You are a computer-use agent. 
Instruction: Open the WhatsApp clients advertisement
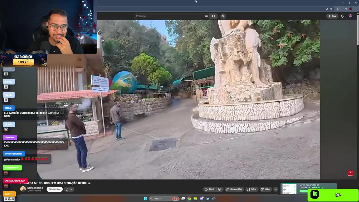309,189
